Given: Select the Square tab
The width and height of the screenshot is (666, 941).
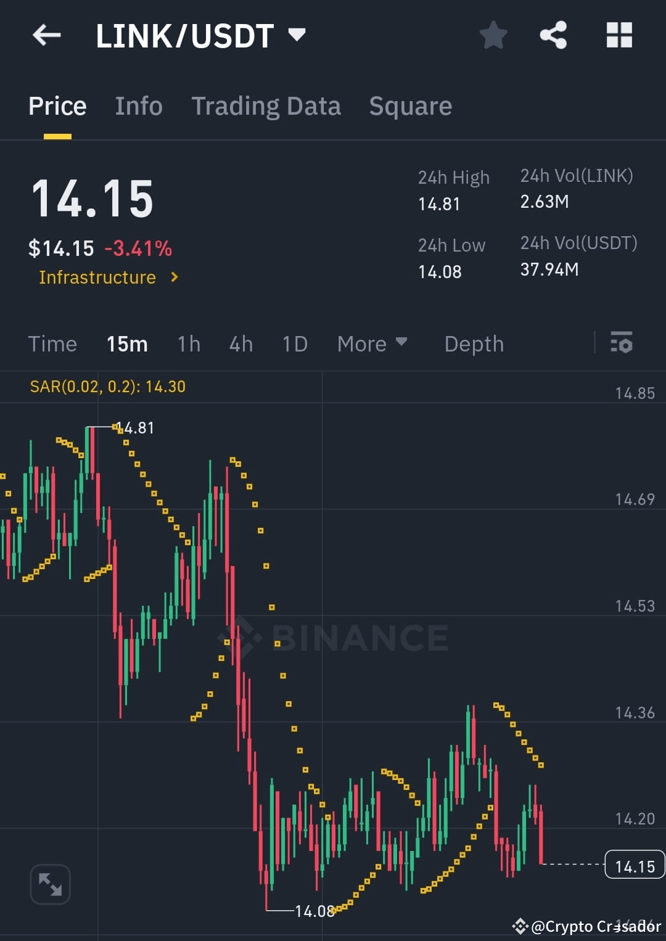Looking at the screenshot, I should coord(410,105).
